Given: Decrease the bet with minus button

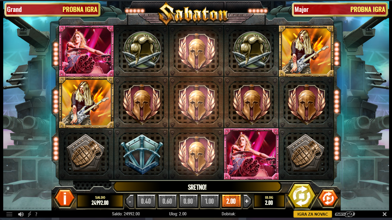Looking at the screenshot, I should [x=130, y=201].
